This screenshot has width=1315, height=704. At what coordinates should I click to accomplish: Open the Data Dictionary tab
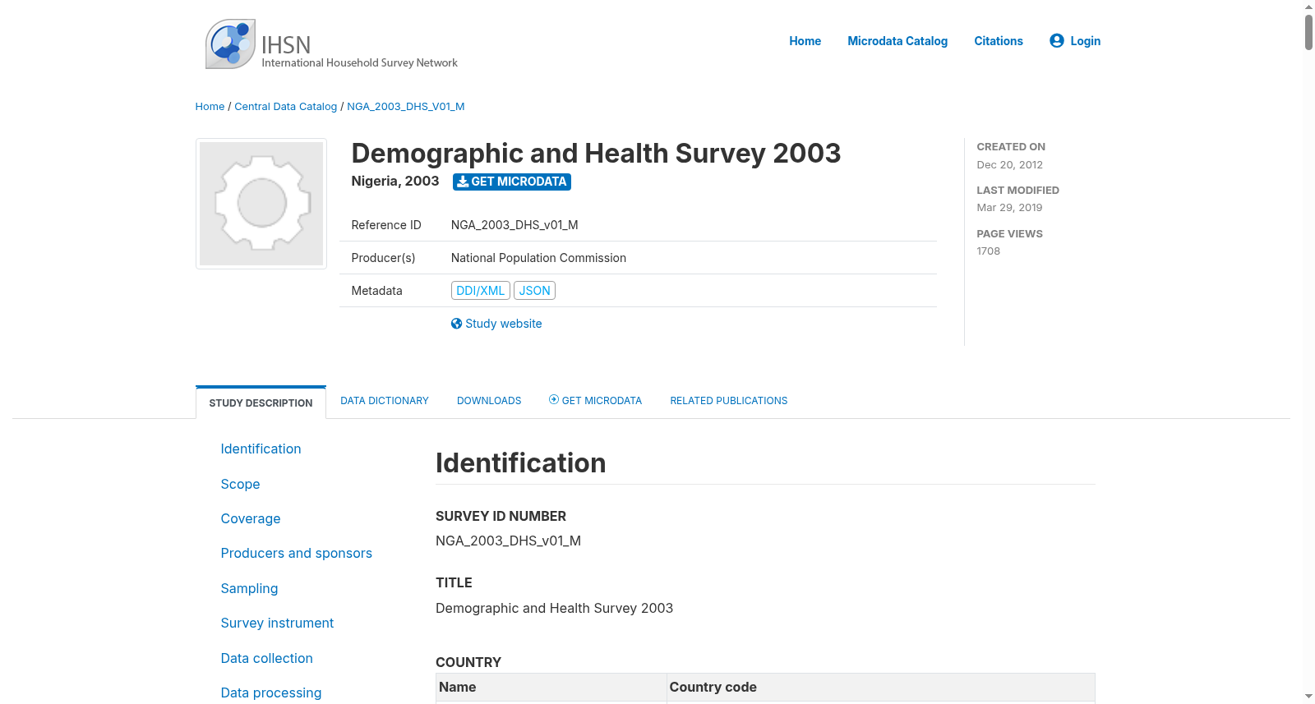(385, 401)
